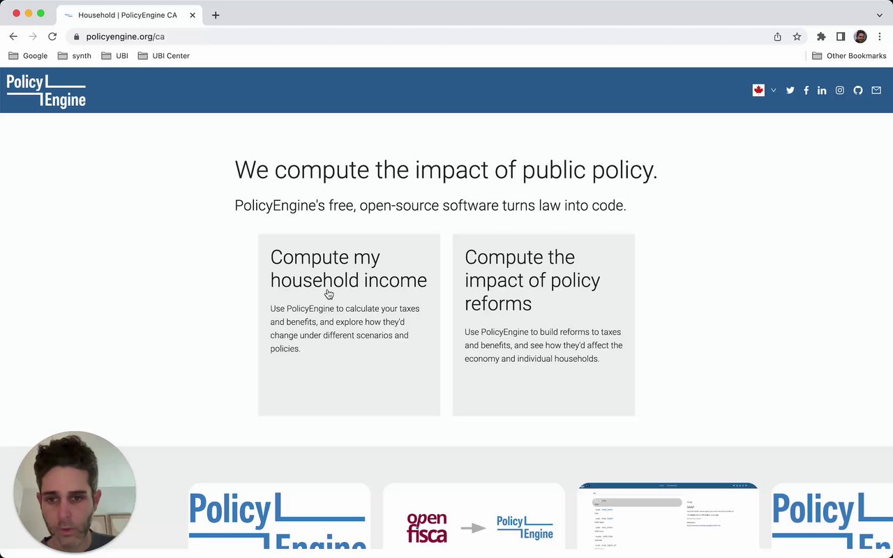Reload the page with refresh button
Image resolution: width=893 pixels, height=558 pixels.
point(52,36)
